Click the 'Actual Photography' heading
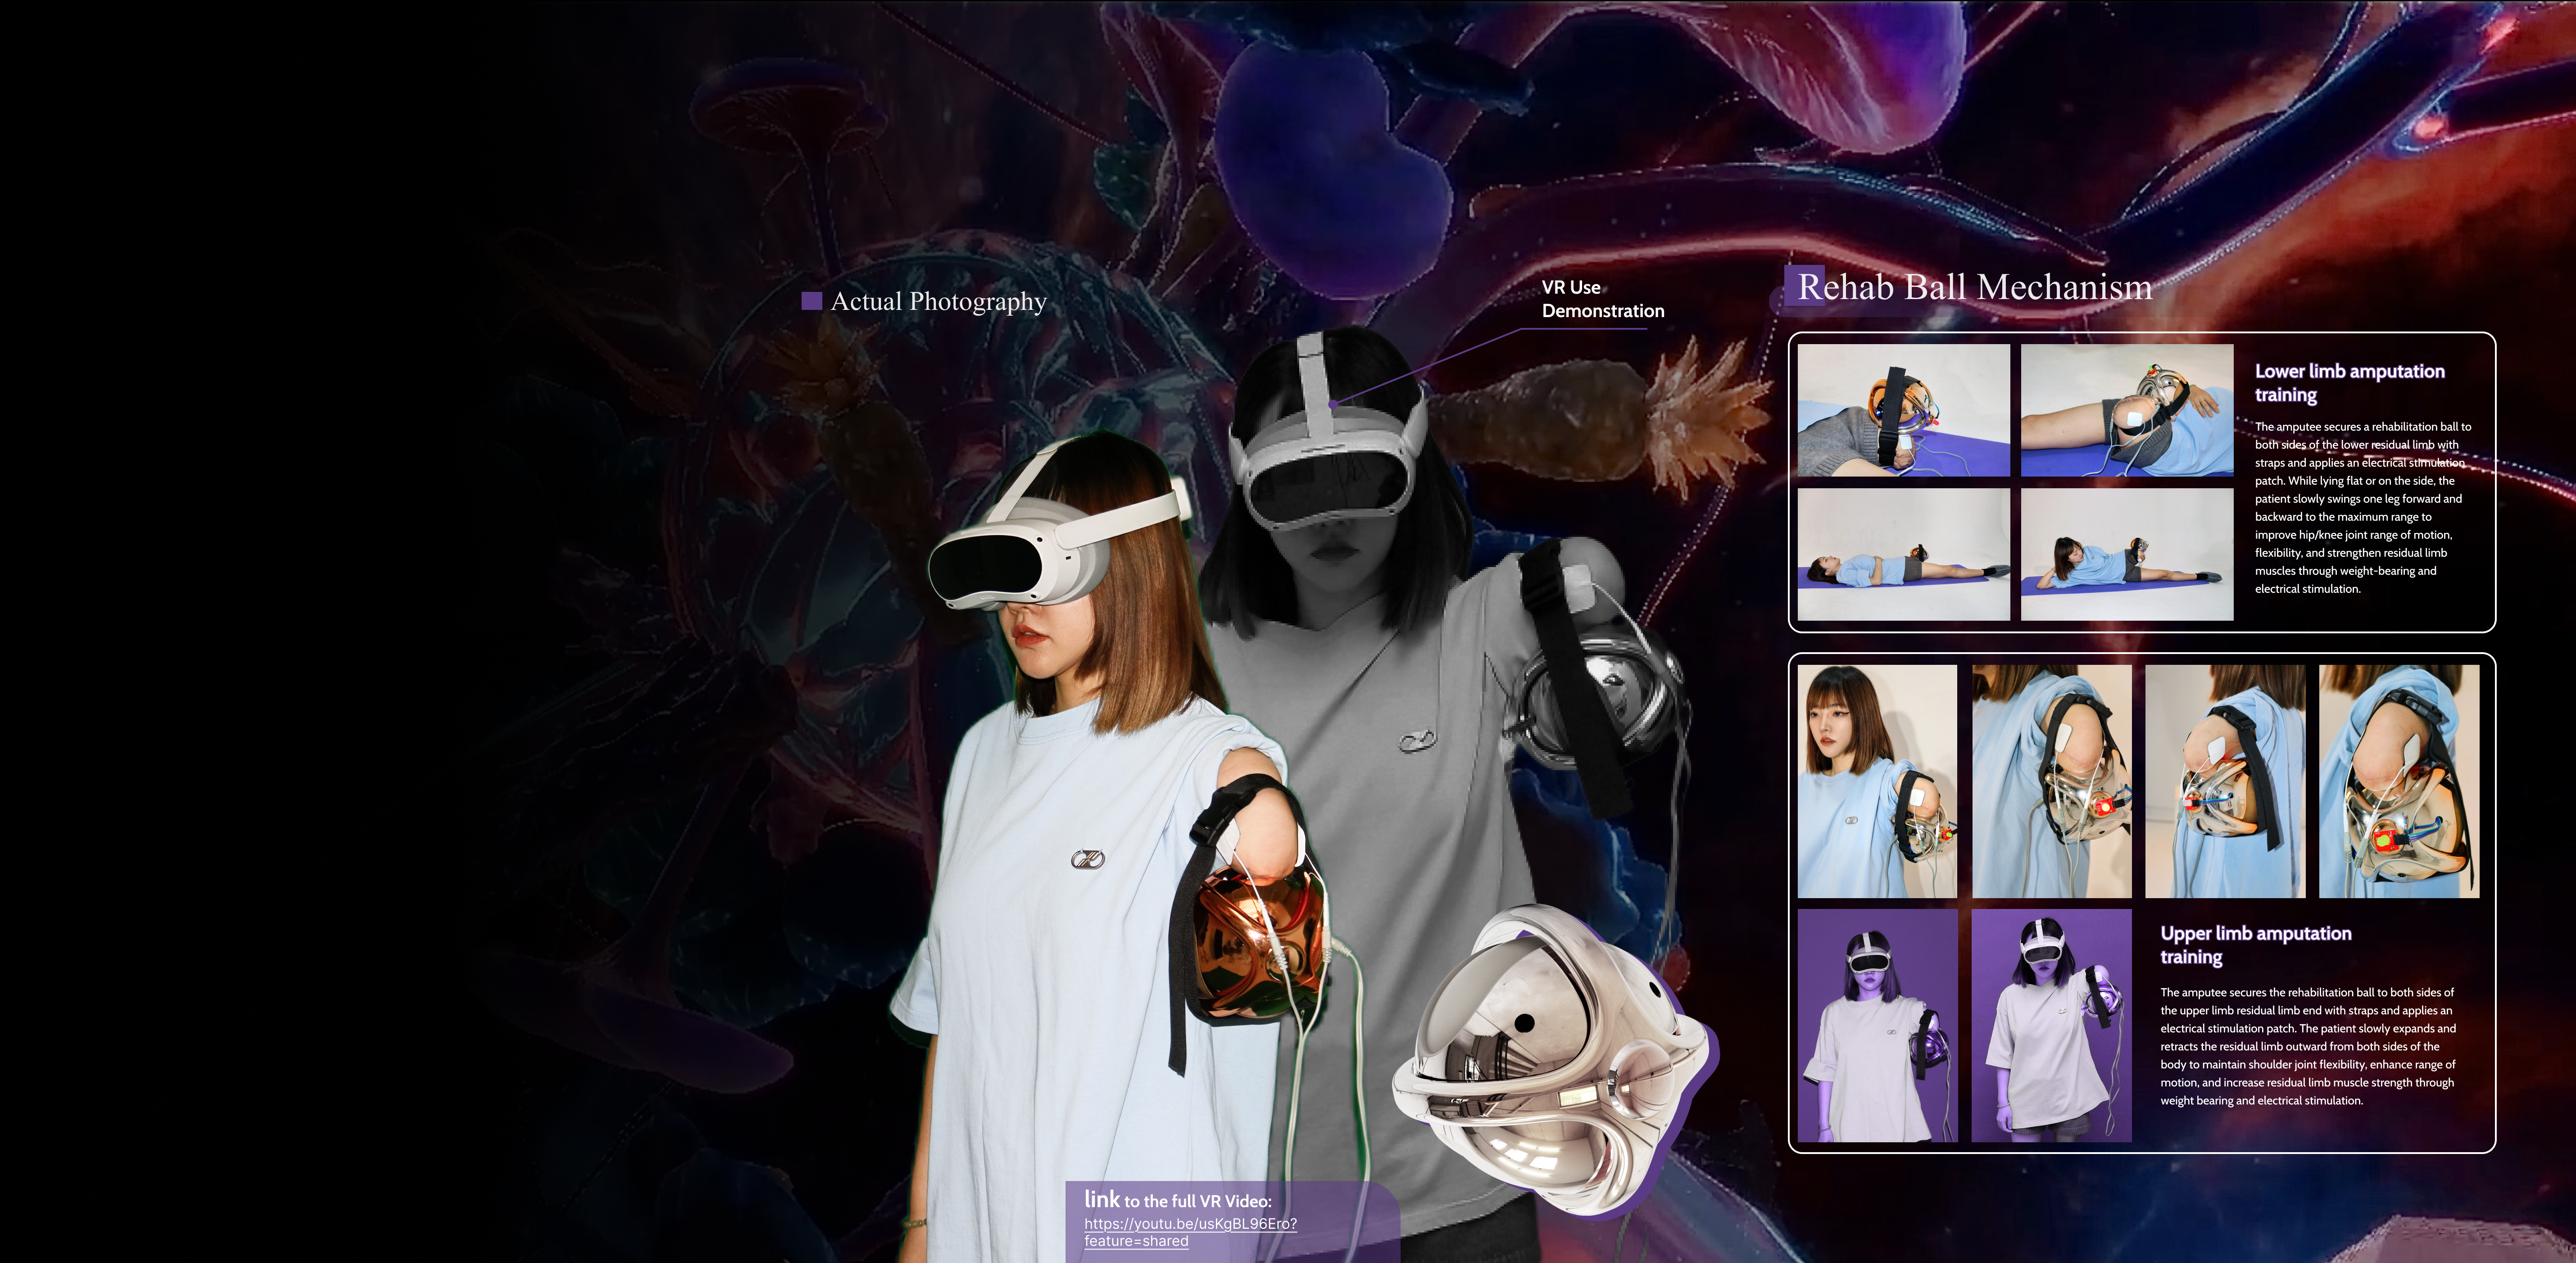 (x=938, y=301)
